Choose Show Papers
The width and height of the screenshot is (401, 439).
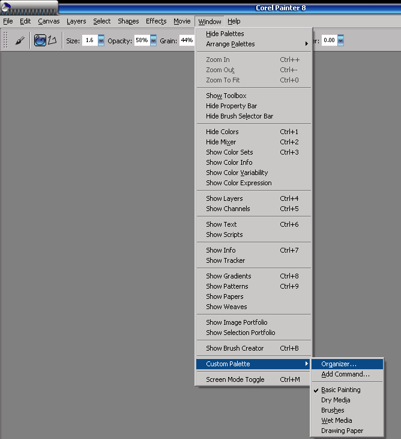254,296
